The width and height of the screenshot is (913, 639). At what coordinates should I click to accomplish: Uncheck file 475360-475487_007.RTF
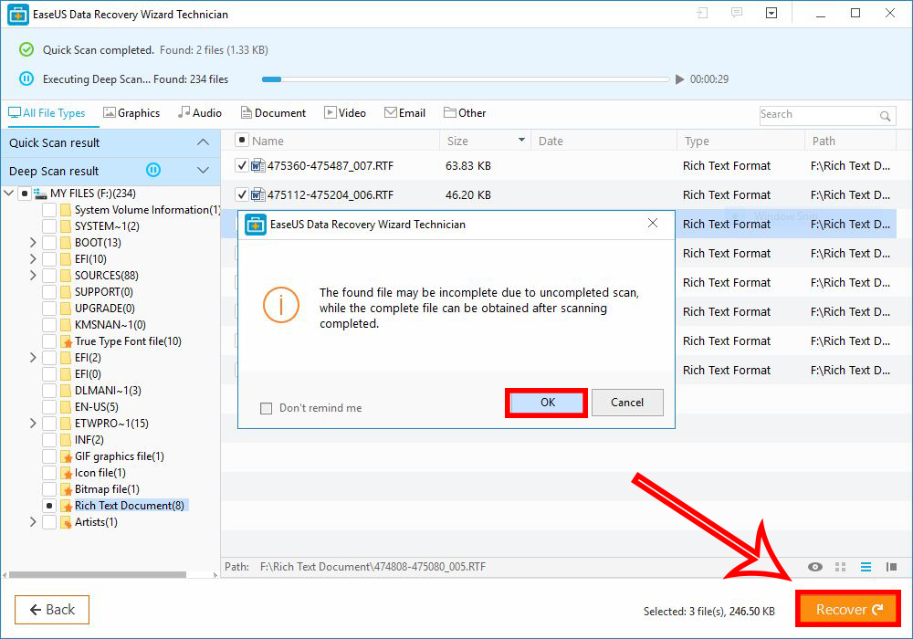click(242, 165)
